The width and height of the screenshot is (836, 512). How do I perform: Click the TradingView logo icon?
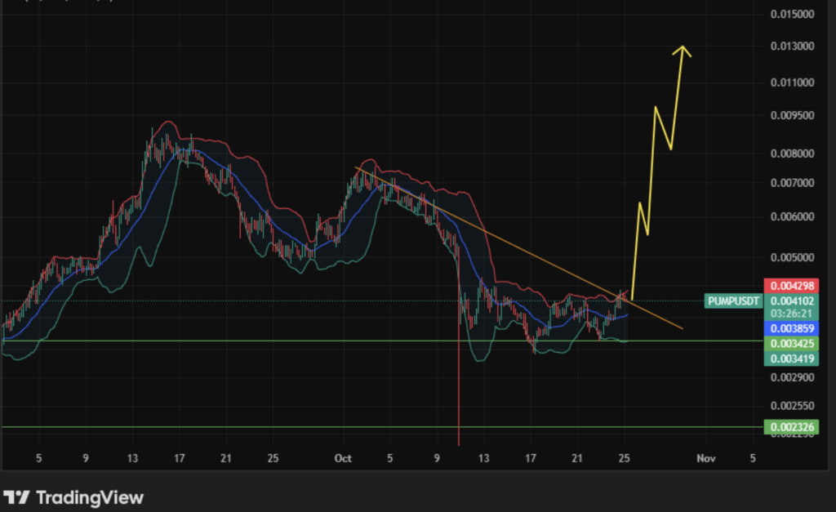point(17,497)
